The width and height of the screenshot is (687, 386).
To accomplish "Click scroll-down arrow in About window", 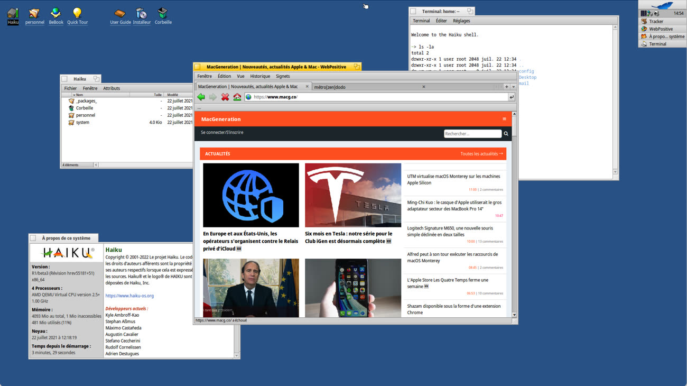I will pos(236,355).
